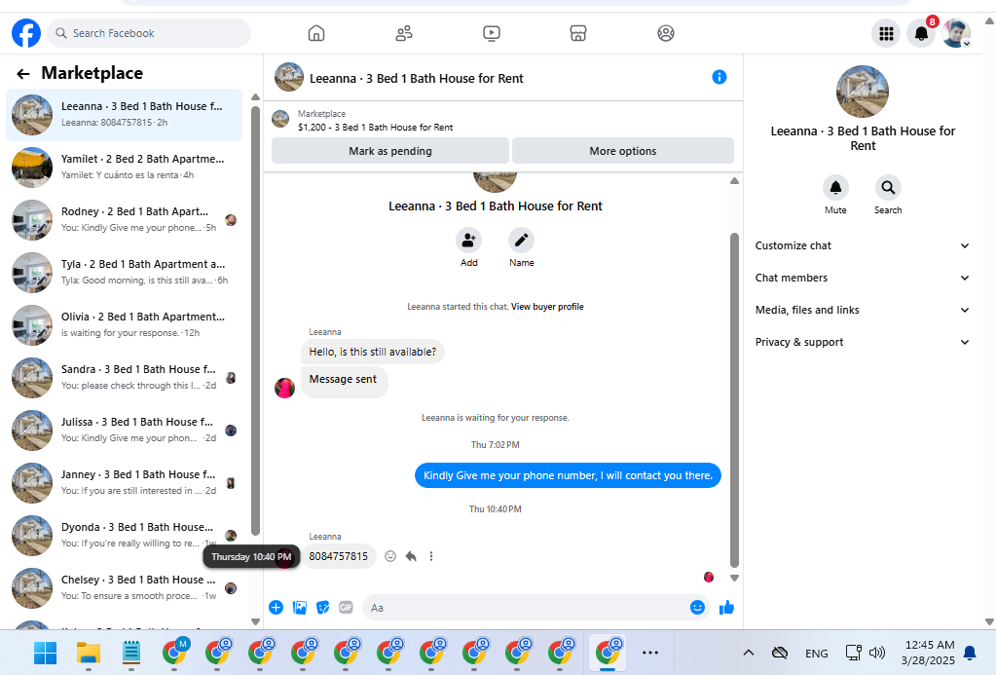Image resolution: width=996 pixels, height=675 pixels.
Task: Open File Explorer from taskbar
Action: 89,653
